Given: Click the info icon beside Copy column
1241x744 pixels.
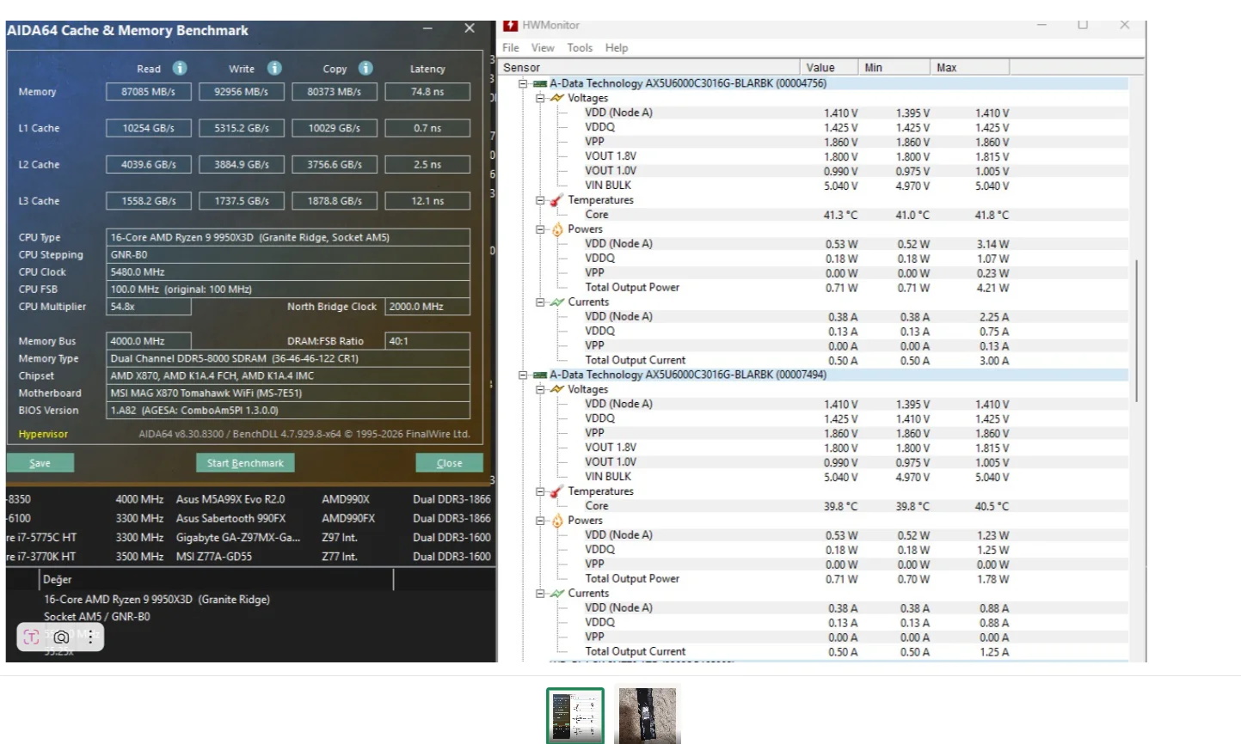Looking at the screenshot, I should [x=366, y=68].
